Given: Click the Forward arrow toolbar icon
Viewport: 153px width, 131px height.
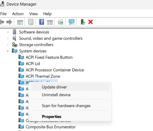Looking at the screenshot, I should tap(9, 22).
